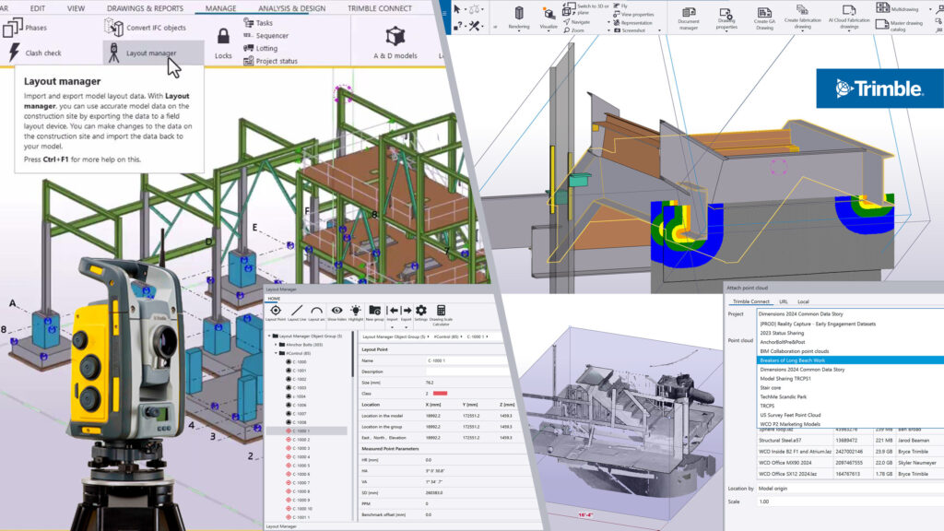Click the Highlight icon in Layout Manager
The height and width of the screenshot is (531, 944).
[356, 311]
